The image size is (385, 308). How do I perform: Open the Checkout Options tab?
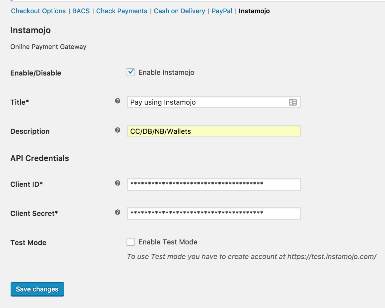click(x=38, y=11)
